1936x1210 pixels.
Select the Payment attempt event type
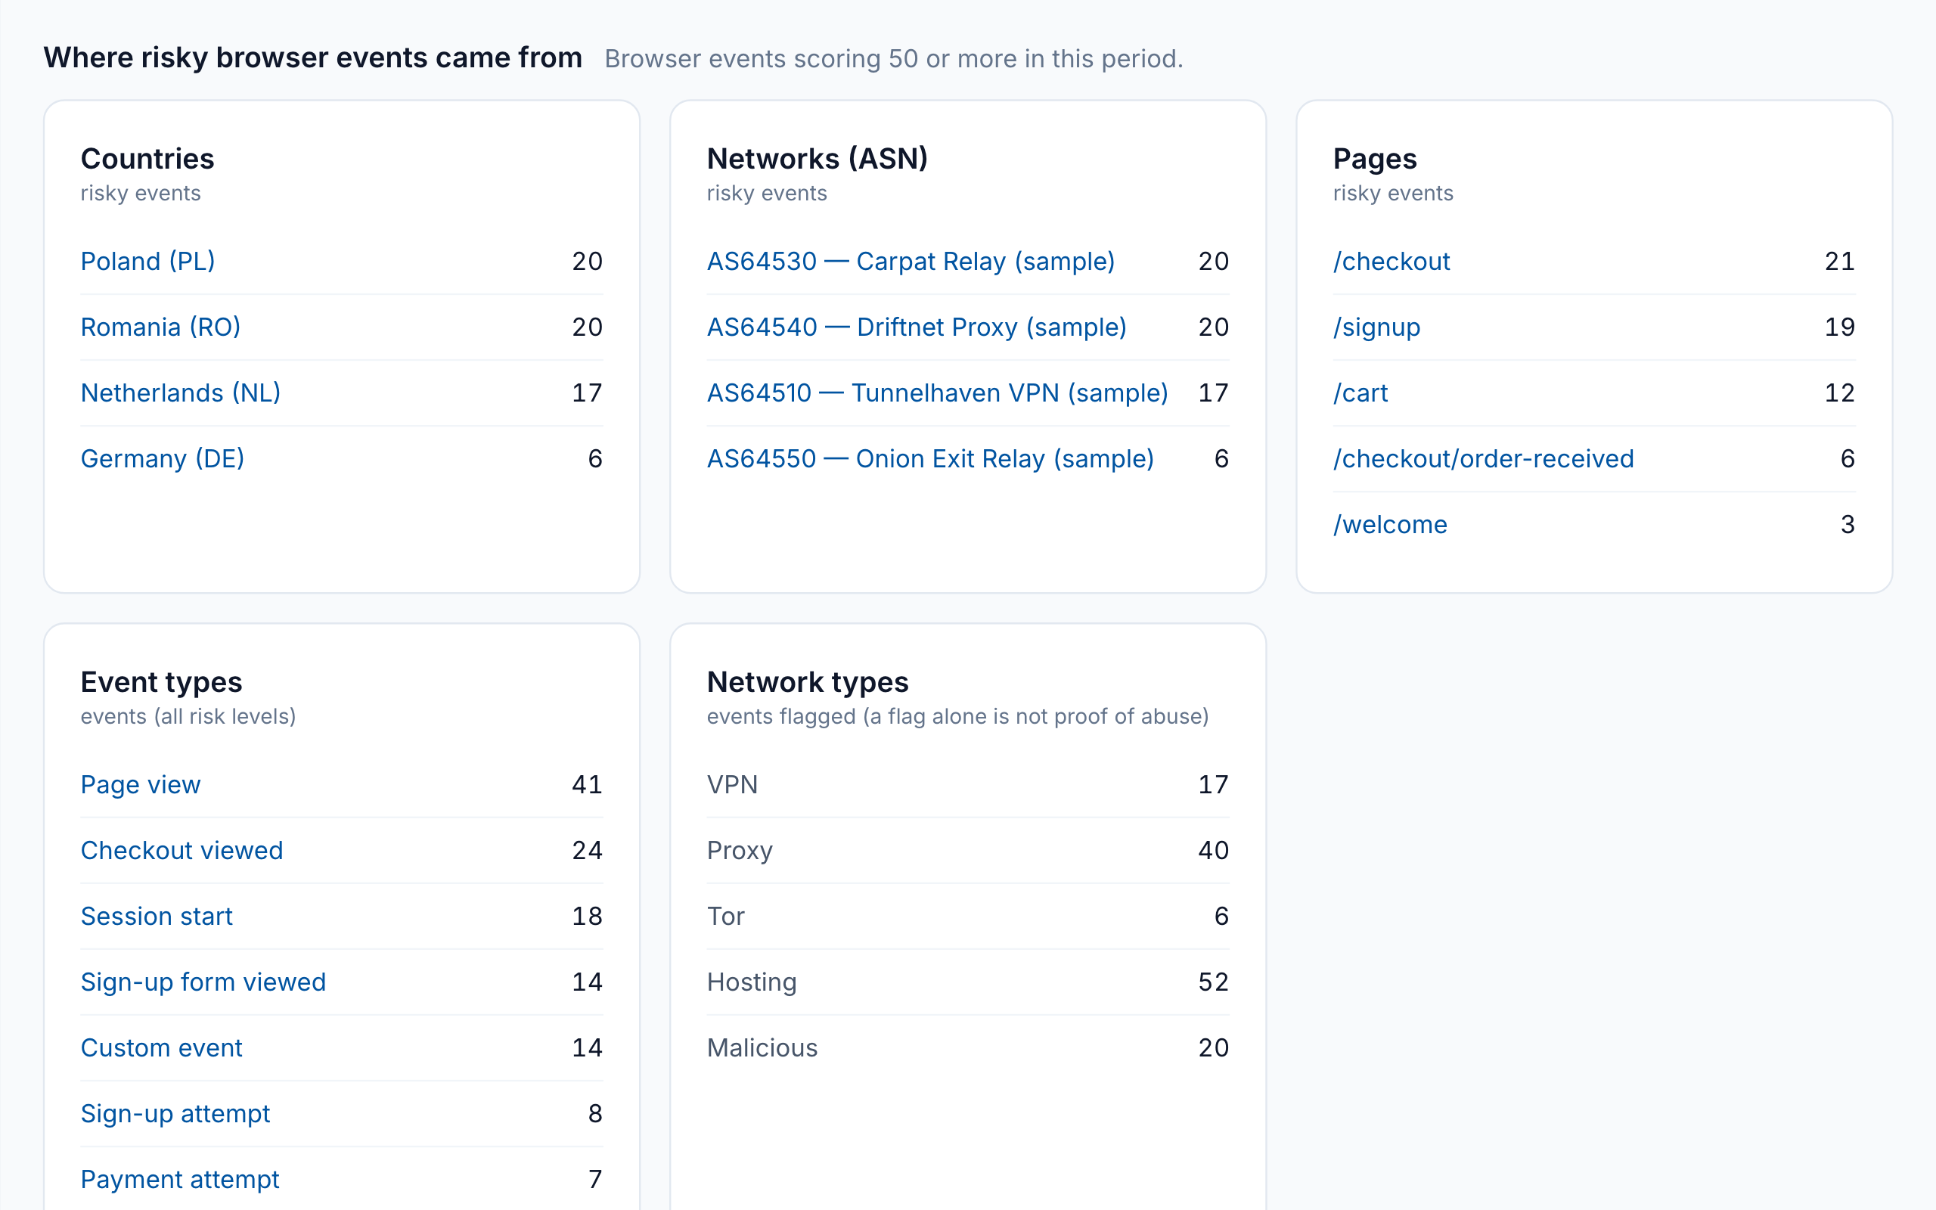(181, 1178)
